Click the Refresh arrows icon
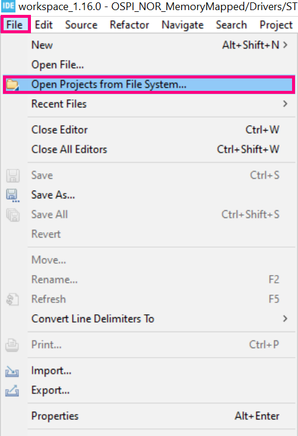 point(12,299)
